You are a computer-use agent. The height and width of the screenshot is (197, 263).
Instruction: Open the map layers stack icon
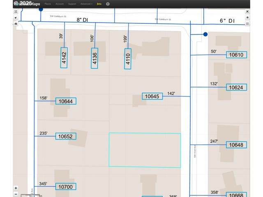point(247,18)
